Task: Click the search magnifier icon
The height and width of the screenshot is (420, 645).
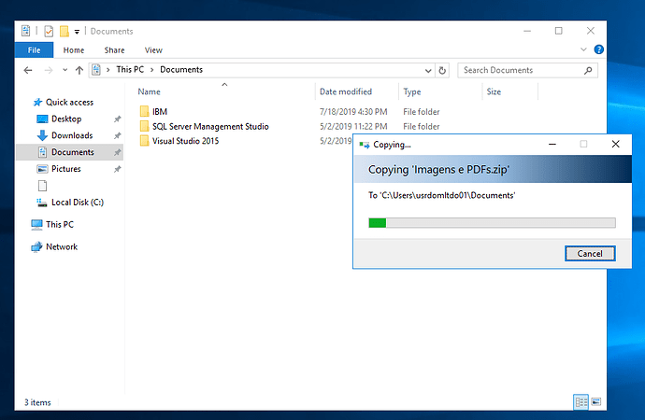Action: click(x=588, y=71)
